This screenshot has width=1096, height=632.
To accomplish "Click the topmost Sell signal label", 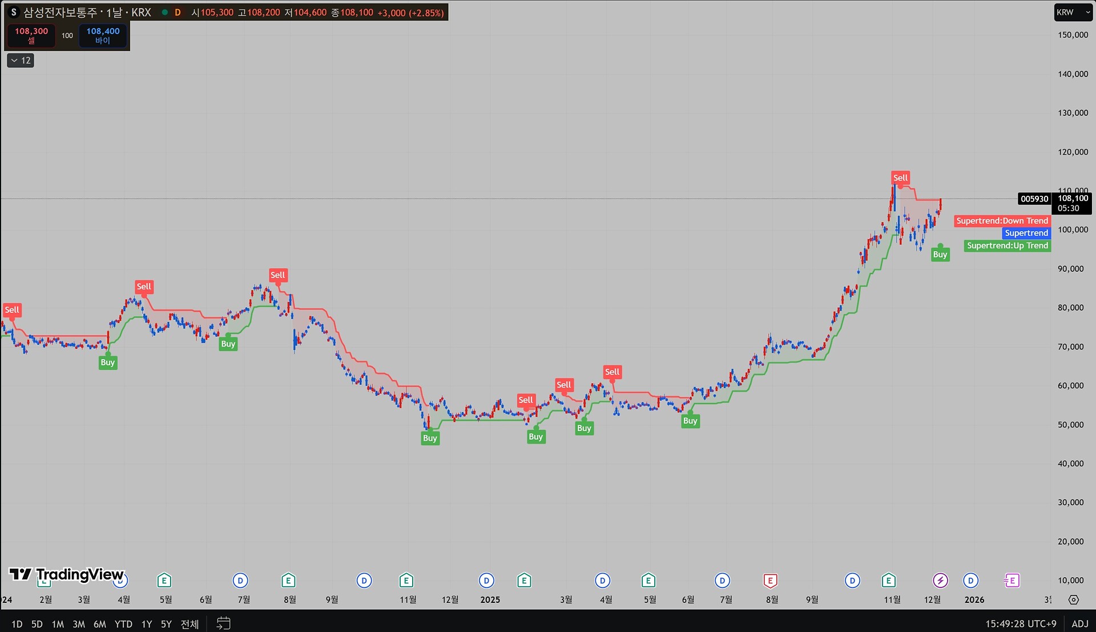I will coord(900,178).
